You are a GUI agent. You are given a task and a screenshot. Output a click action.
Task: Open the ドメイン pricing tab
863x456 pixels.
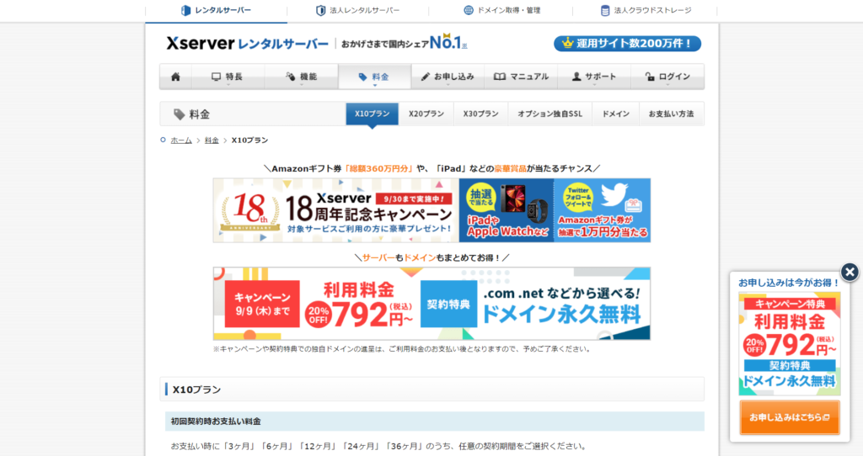615,114
